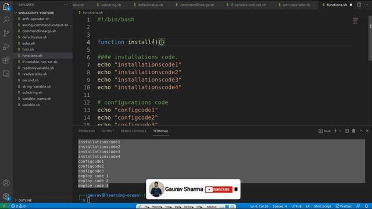Kill terminal with trash icon
The width and height of the screenshot is (372, 209).
pos(354,131)
